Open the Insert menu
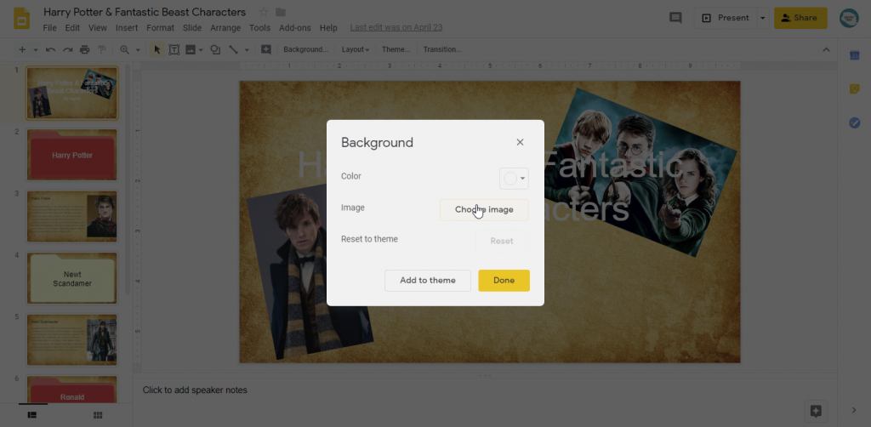This screenshot has height=427, width=871. pos(127,28)
